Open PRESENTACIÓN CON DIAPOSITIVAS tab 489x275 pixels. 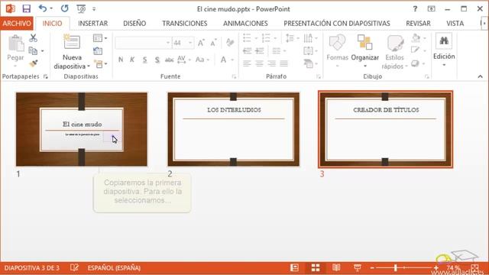[337, 24]
